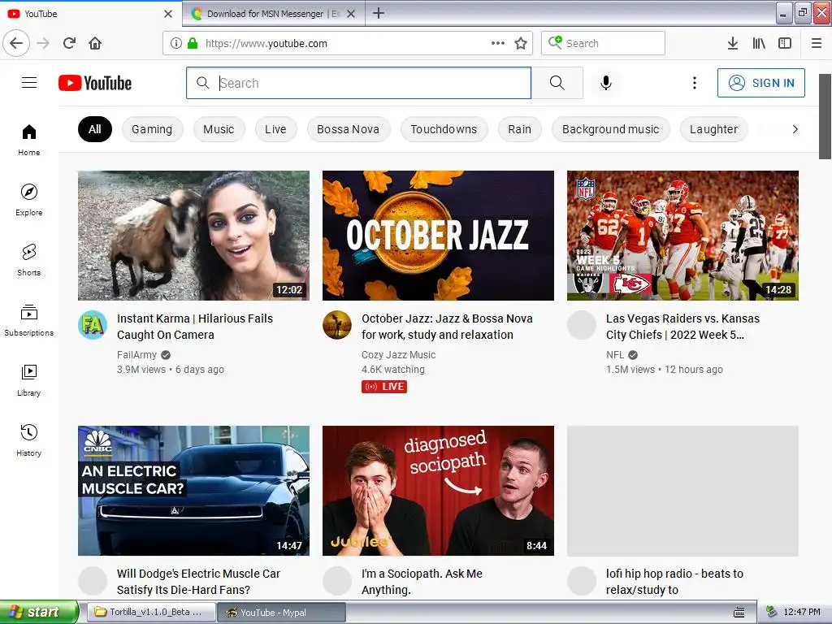Image resolution: width=832 pixels, height=624 pixels.
Task: Select the Music filter chip
Action: click(219, 129)
